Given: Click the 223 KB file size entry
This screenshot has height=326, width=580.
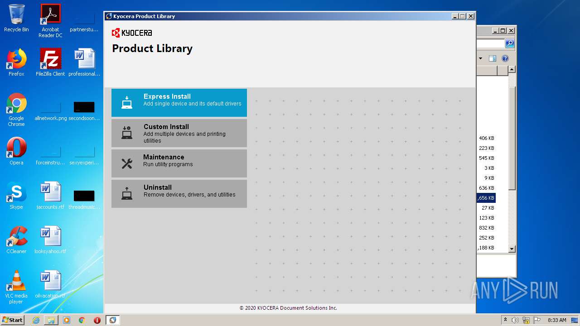Looking at the screenshot, I should (x=486, y=148).
